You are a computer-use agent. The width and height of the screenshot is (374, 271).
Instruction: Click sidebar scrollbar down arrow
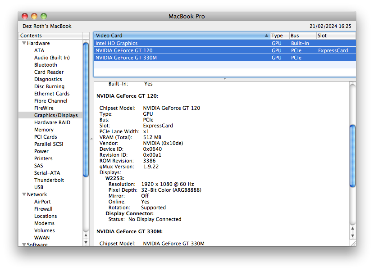tap(86, 243)
